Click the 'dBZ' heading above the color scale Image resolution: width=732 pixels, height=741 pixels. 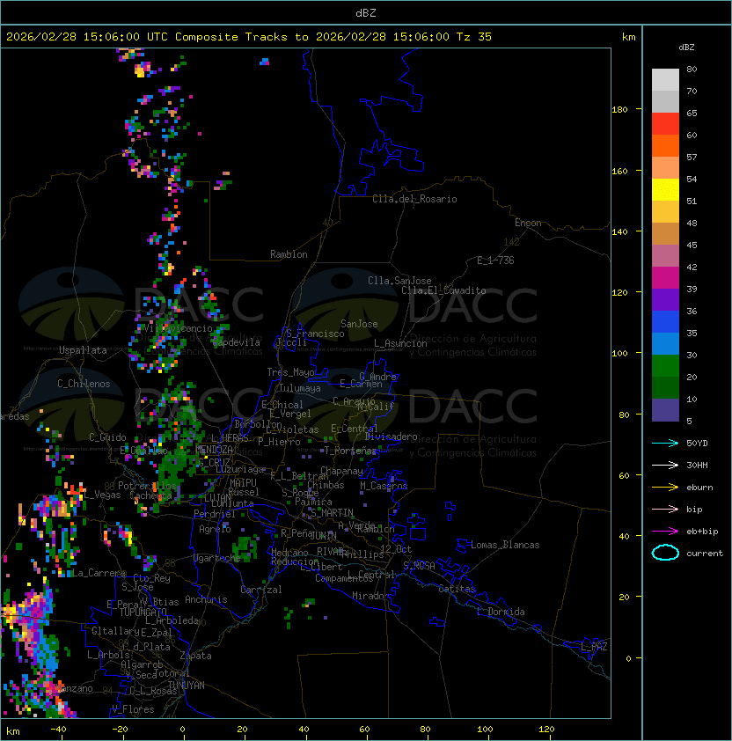pyautogui.click(x=686, y=48)
